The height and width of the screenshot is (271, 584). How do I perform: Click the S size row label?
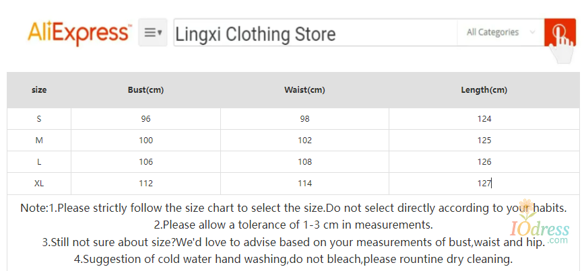pyautogui.click(x=39, y=119)
